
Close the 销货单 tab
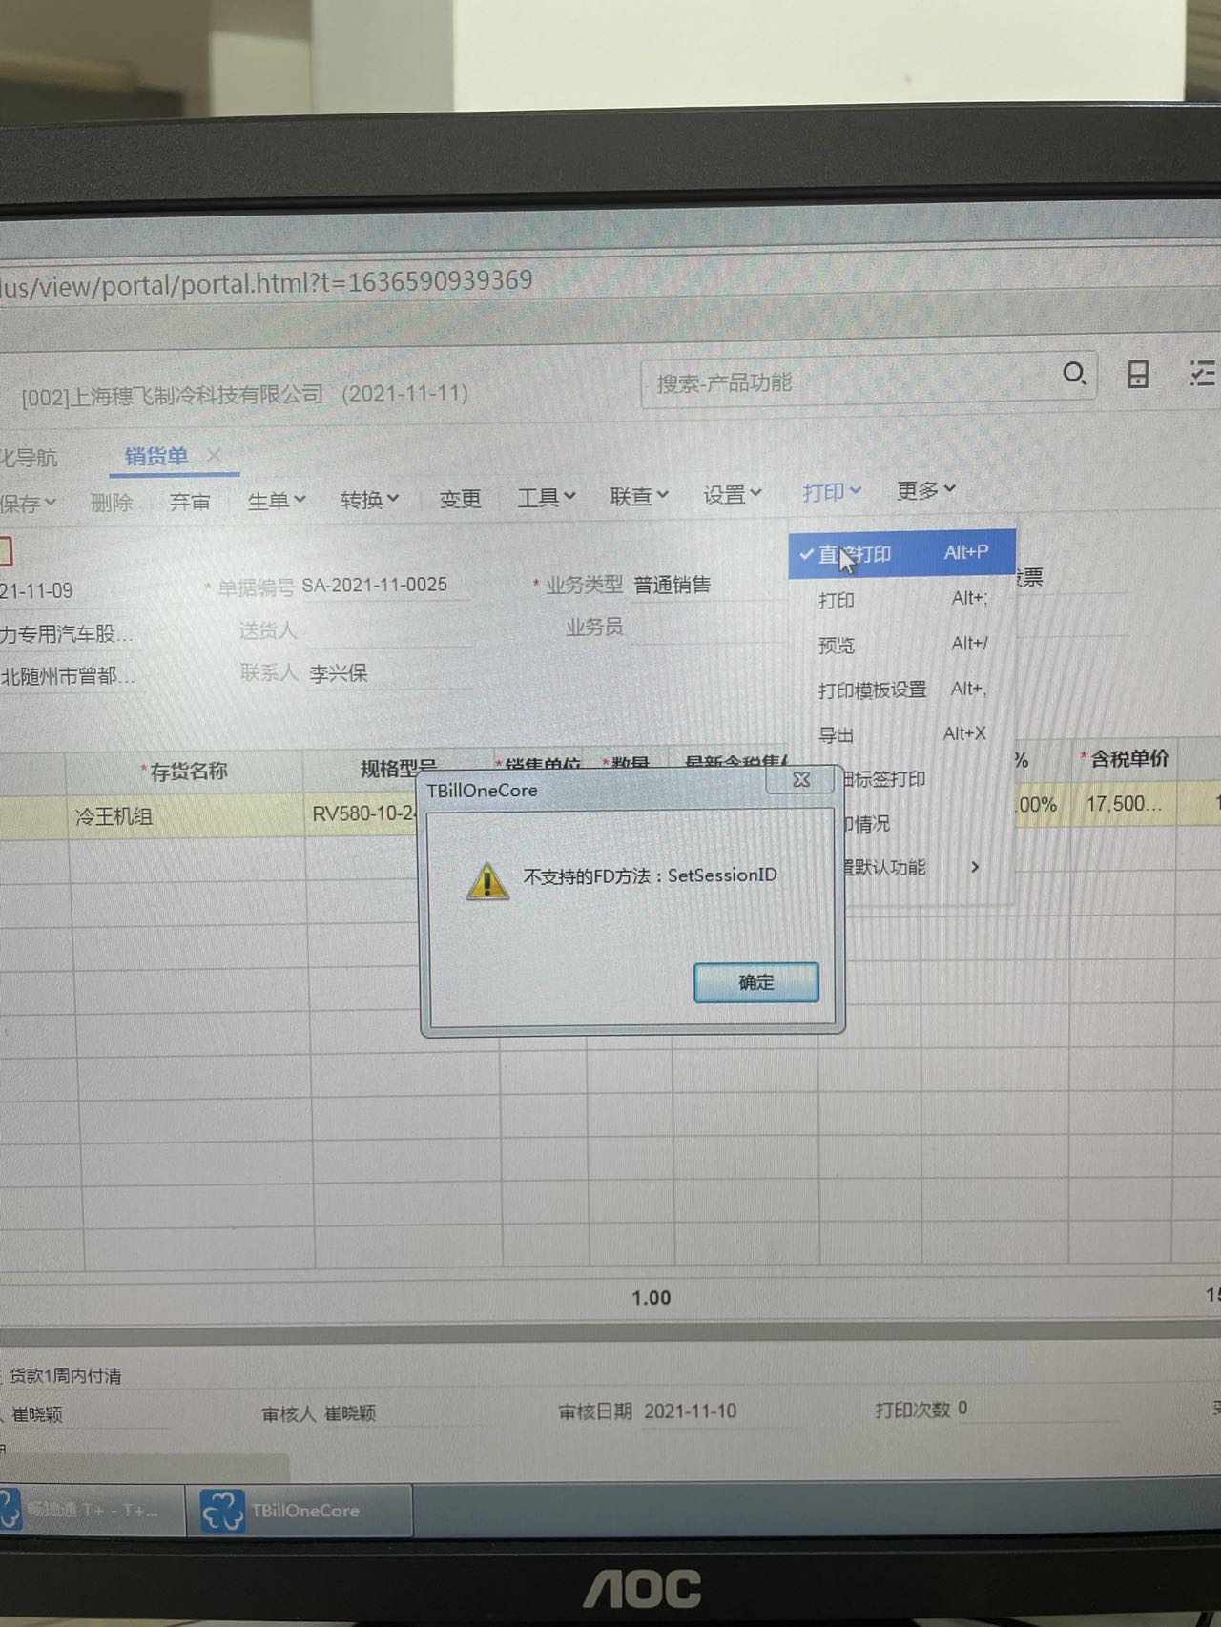point(214,455)
